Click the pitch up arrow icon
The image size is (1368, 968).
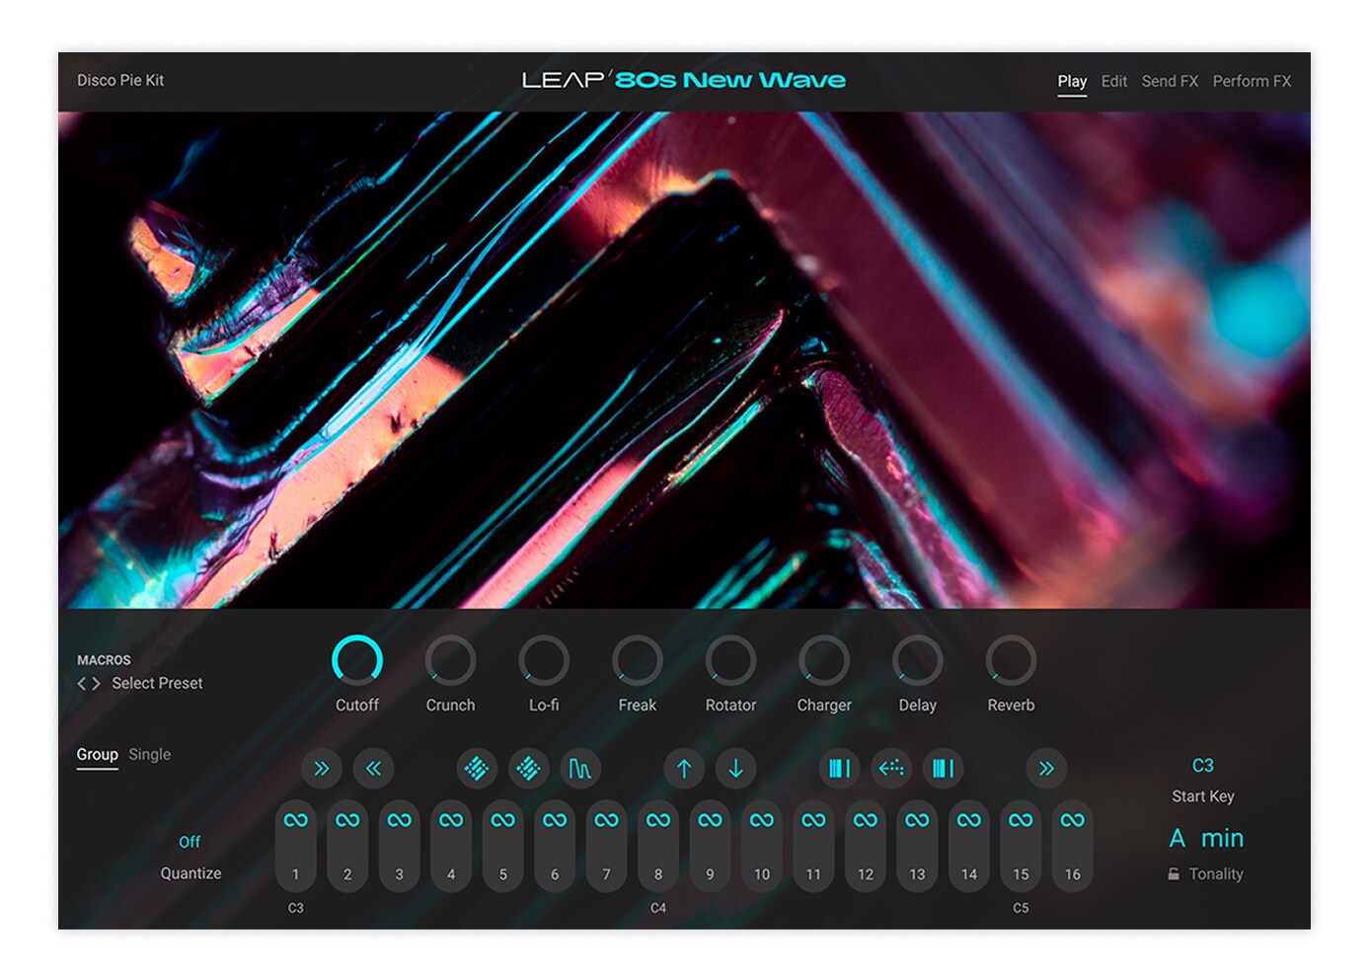coord(684,769)
